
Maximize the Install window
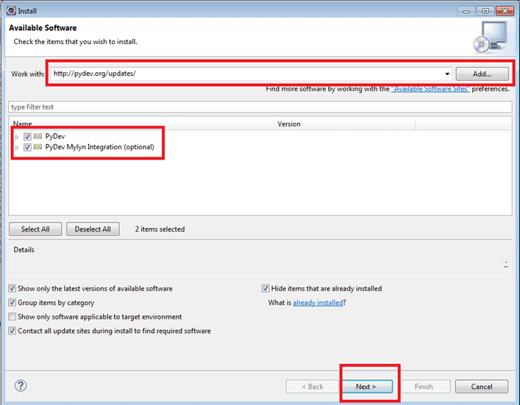click(485, 11)
